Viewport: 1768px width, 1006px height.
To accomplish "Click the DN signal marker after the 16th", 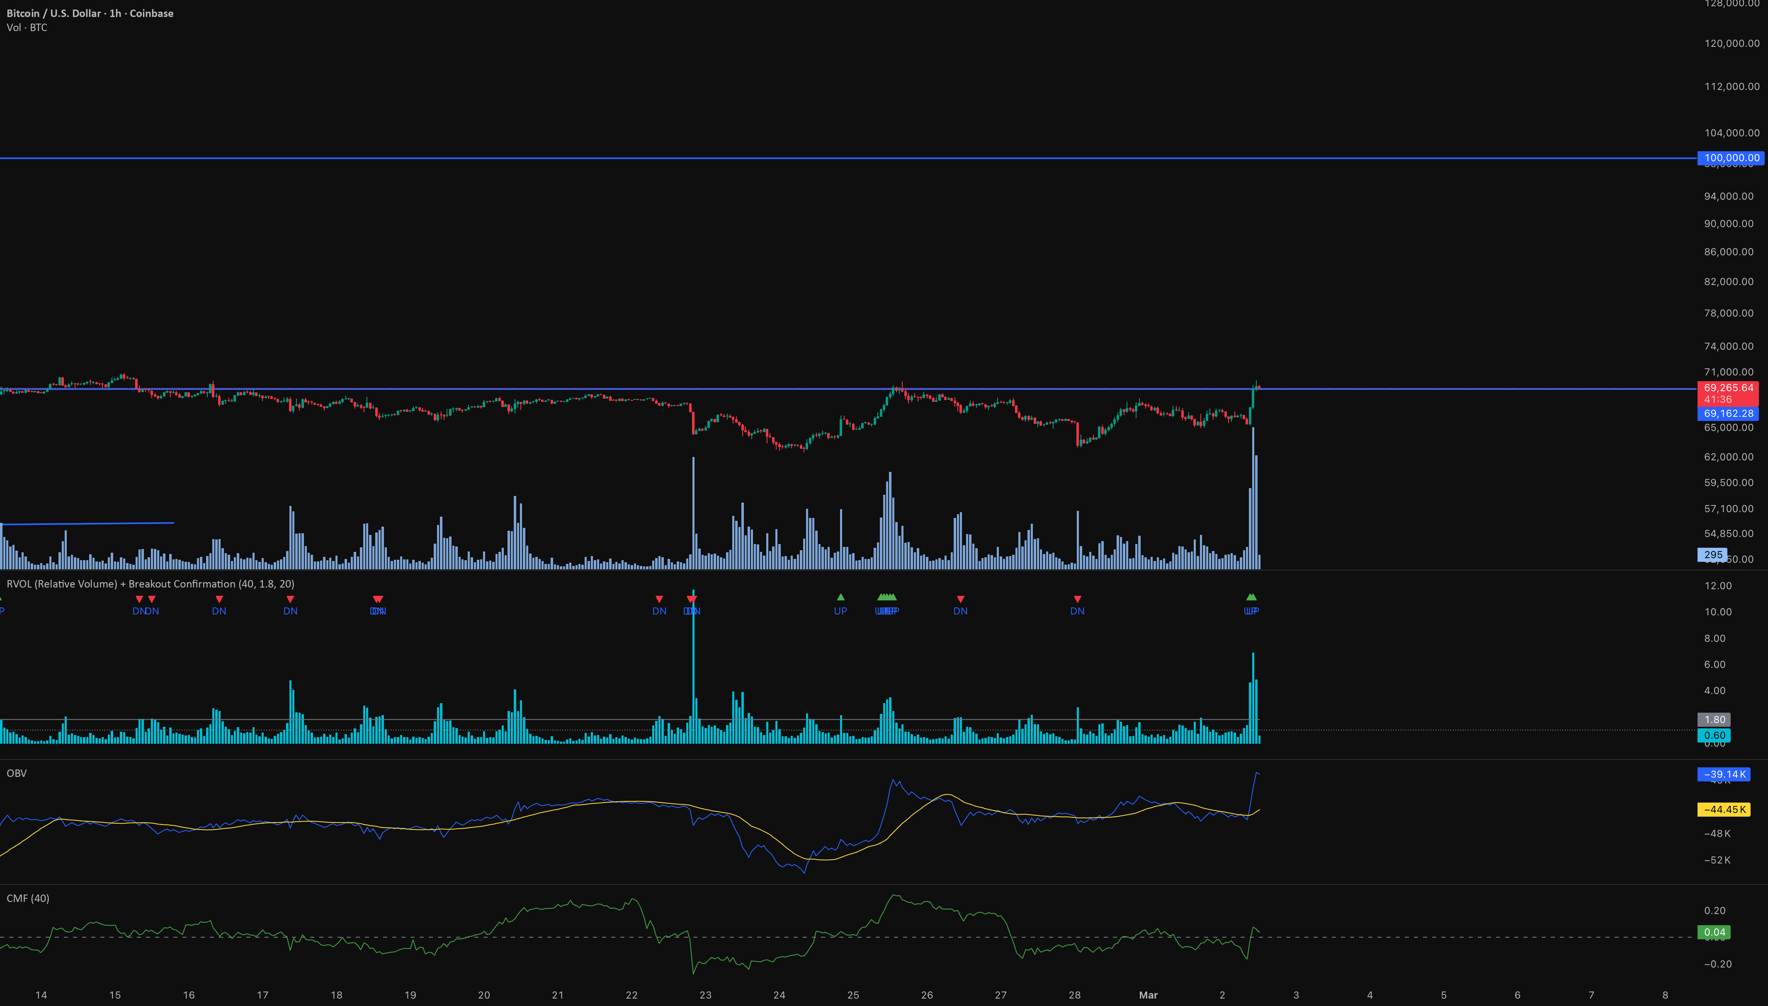I will (219, 605).
